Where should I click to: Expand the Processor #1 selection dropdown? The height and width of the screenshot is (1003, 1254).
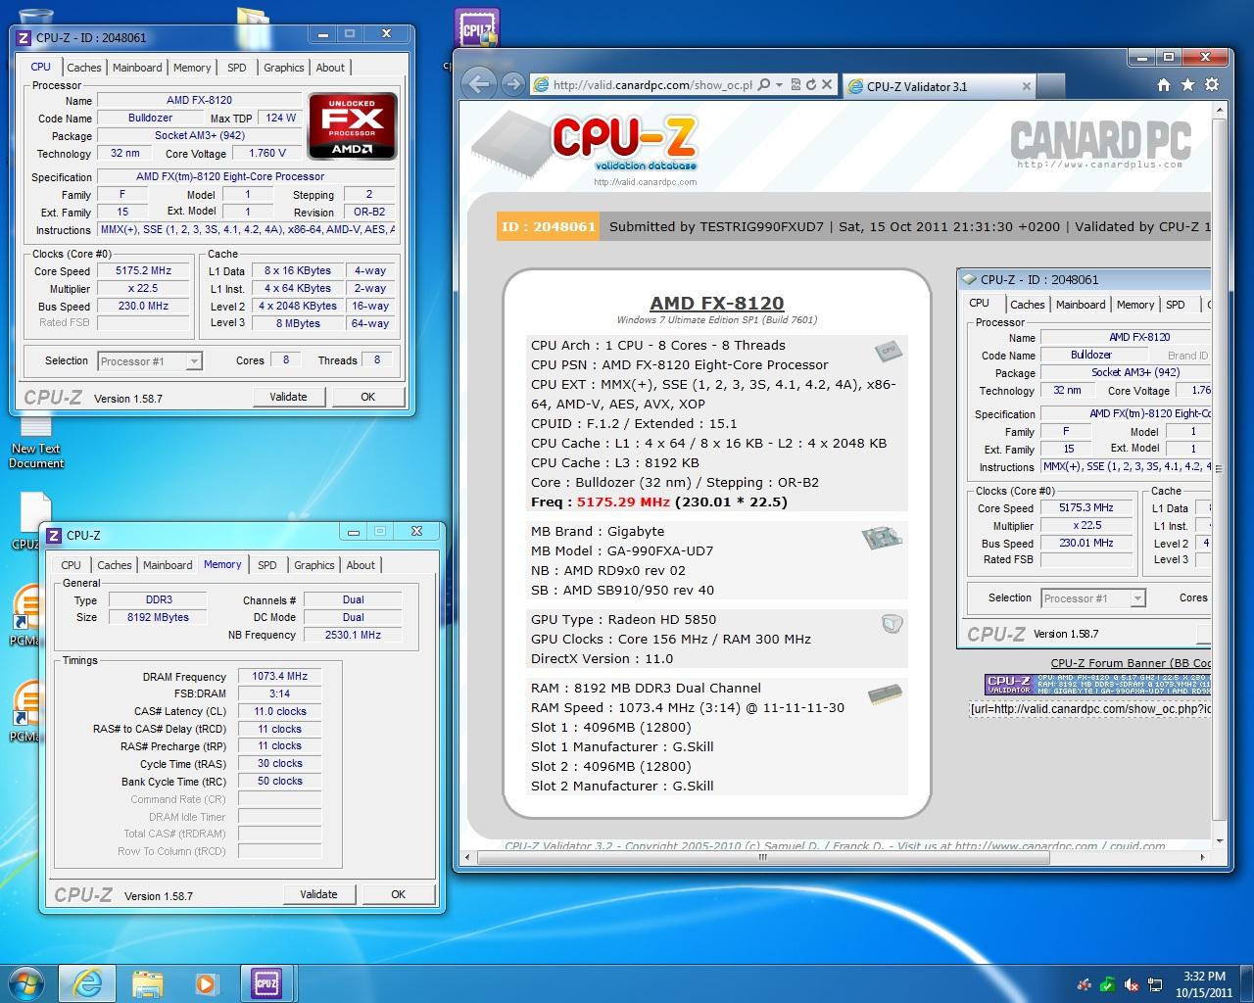click(x=194, y=361)
